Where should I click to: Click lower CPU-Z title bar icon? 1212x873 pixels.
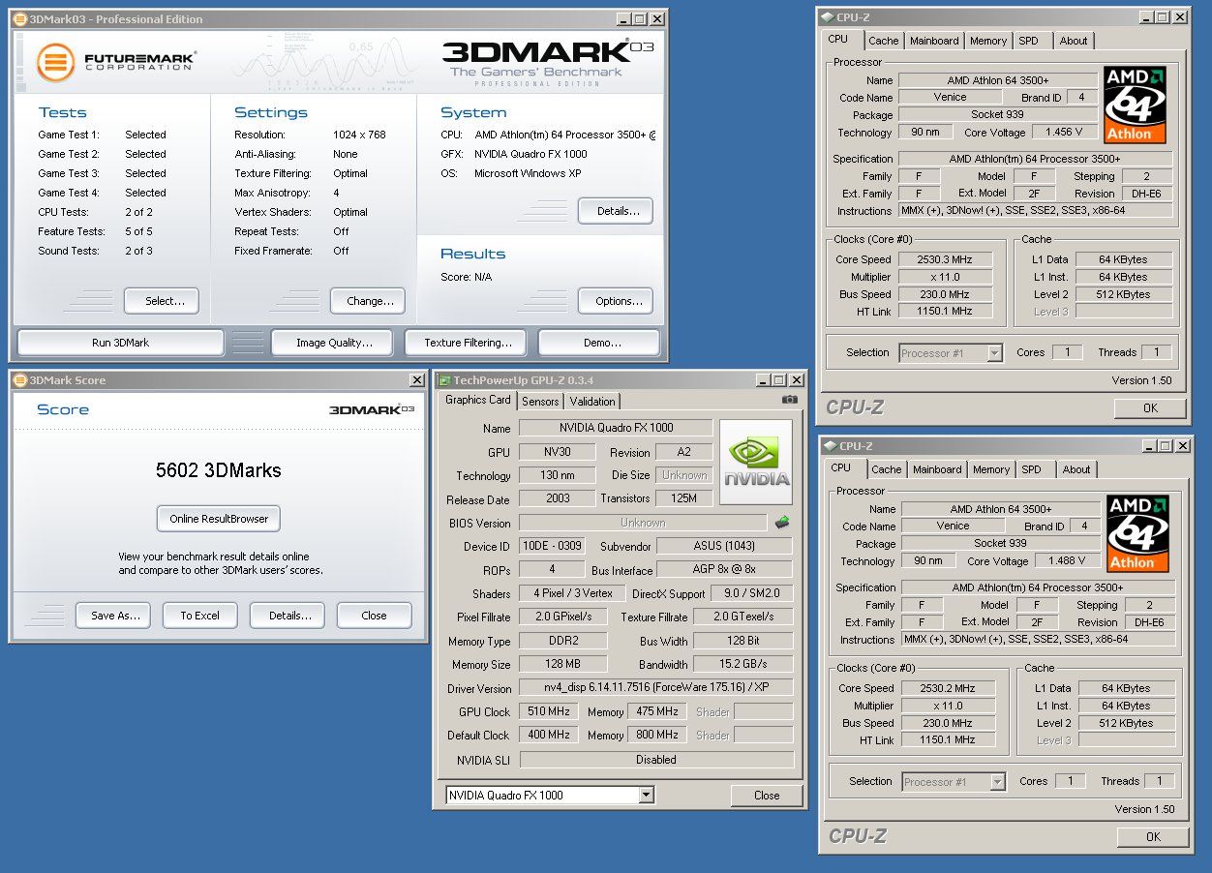(x=830, y=445)
